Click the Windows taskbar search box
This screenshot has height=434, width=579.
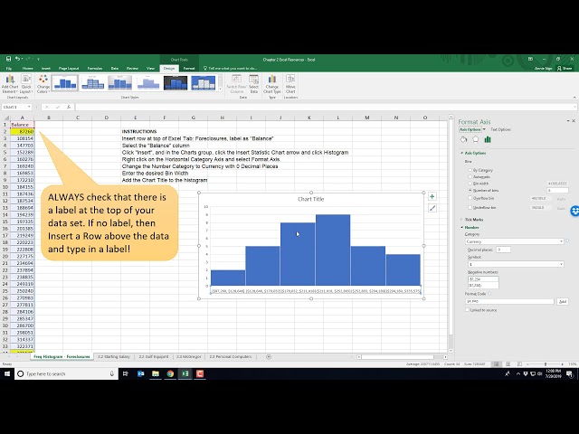[66, 373]
